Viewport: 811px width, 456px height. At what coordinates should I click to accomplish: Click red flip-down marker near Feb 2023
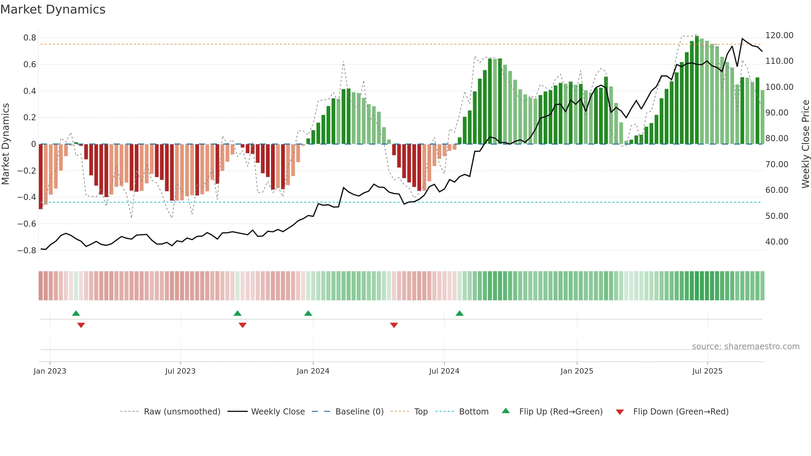click(81, 325)
